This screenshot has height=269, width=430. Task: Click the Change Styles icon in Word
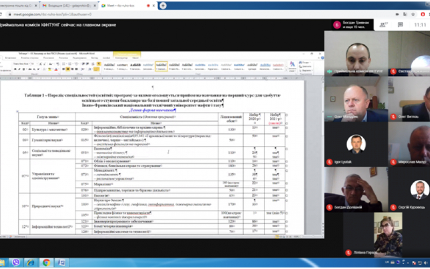(x=292, y=66)
